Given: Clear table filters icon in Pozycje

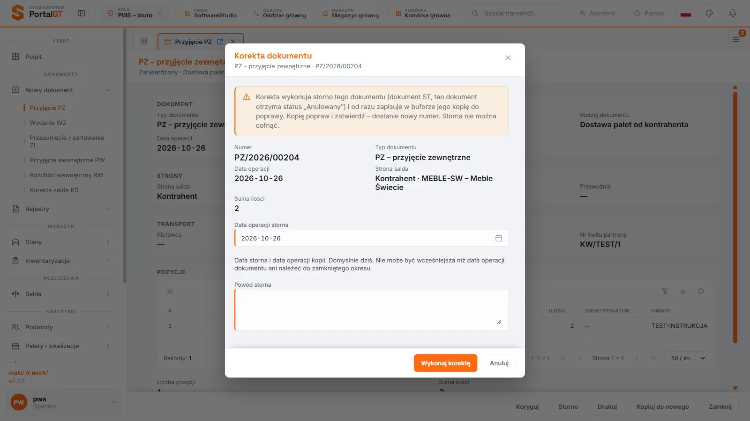Looking at the screenshot, I should 665,291.
